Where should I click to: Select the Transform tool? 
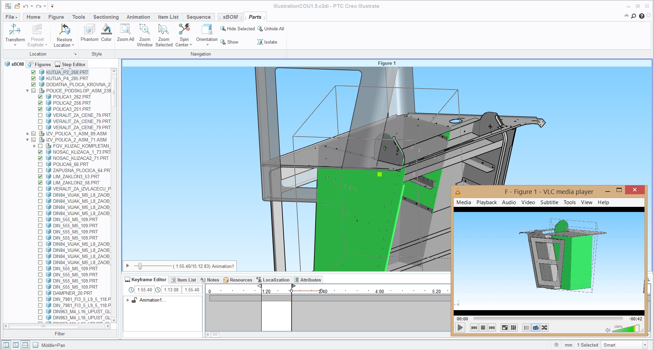(15, 30)
